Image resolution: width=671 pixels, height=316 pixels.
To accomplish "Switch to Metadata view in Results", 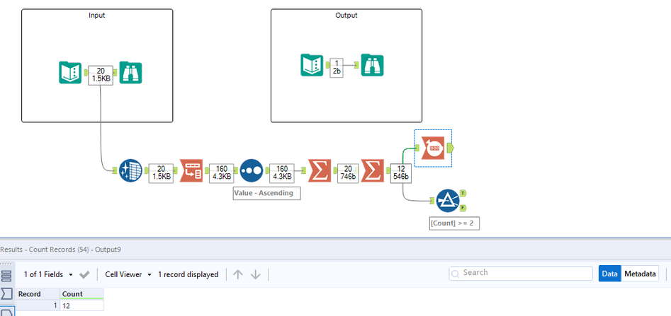I will point(640,274).
